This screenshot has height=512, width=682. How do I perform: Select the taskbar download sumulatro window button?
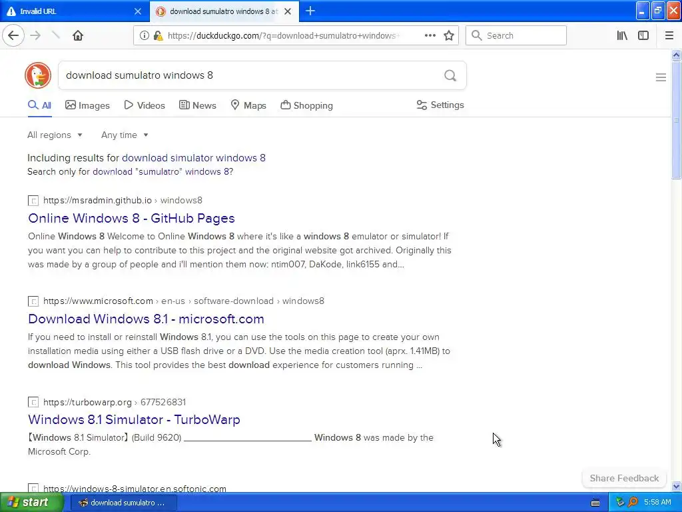[123, 503]
